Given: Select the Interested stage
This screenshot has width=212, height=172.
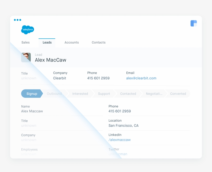Looking at the screenshot, I should 80,94.
